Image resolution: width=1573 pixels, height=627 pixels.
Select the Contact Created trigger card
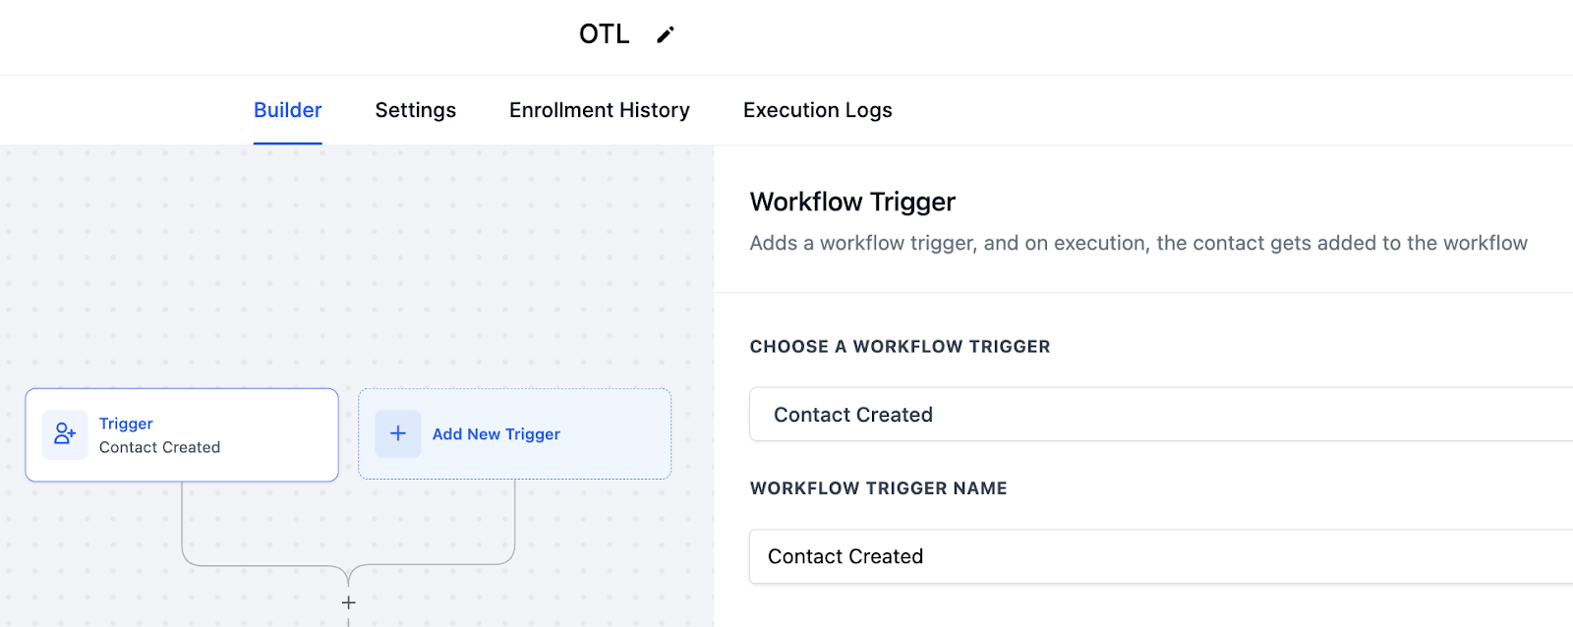(x=182, y=435)
